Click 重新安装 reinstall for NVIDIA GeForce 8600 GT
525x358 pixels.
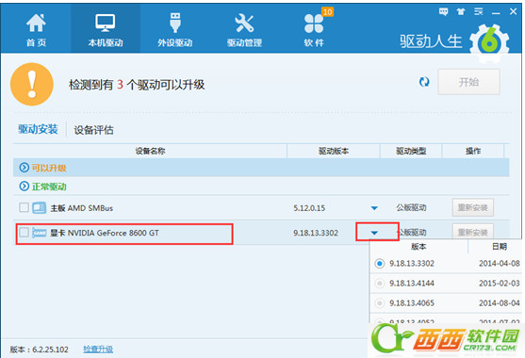click(473, 231)
